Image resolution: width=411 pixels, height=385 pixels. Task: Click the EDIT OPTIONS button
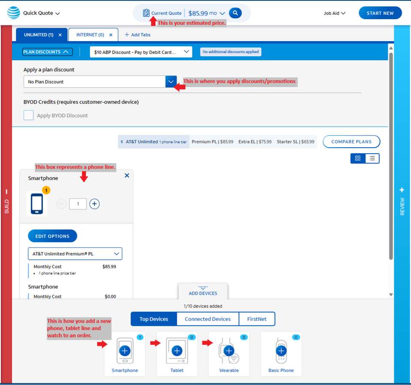click(x=52, y=236)
